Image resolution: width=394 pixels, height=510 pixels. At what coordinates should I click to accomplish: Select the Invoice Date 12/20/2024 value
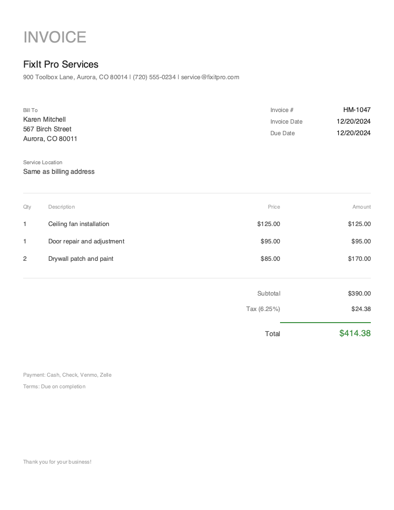353,121
